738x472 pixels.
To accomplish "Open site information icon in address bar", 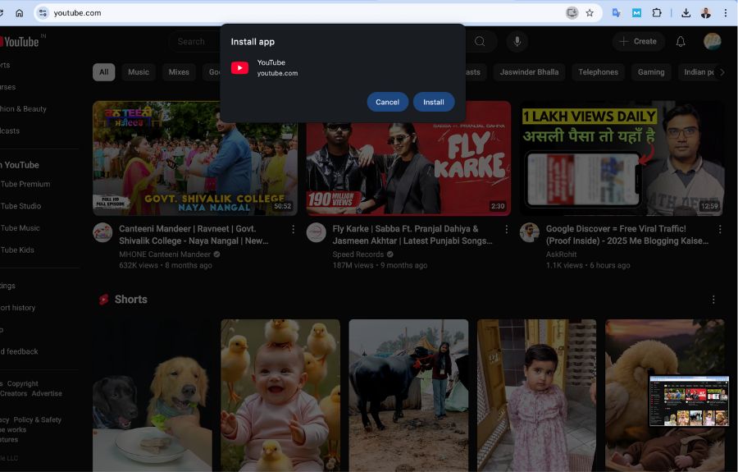I will [x=43, y=12].
